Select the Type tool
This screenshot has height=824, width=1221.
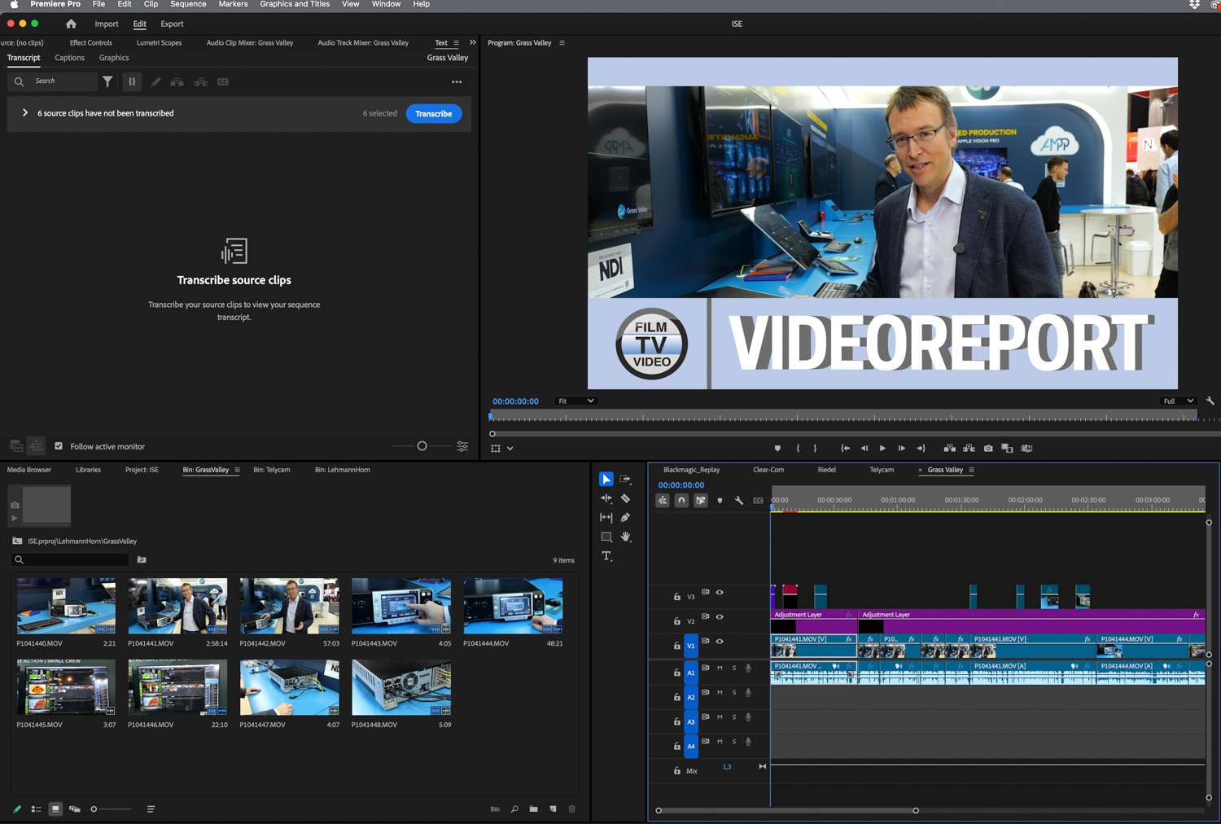tap(606, 557)
